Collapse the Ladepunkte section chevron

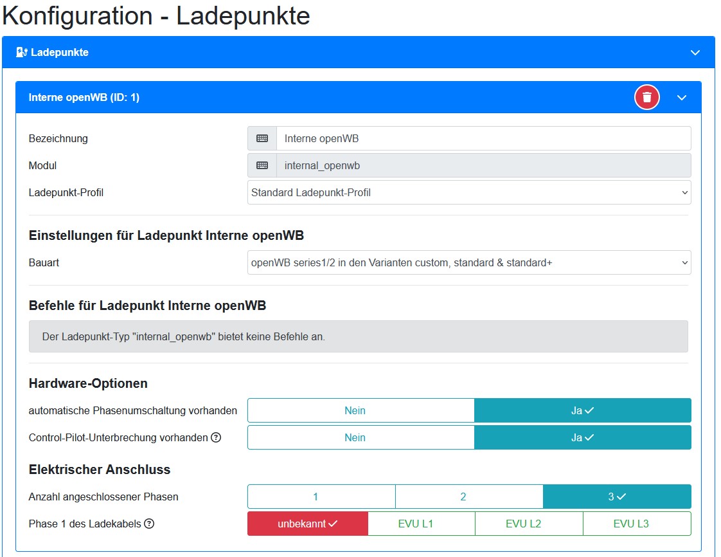tap(695, 52)
